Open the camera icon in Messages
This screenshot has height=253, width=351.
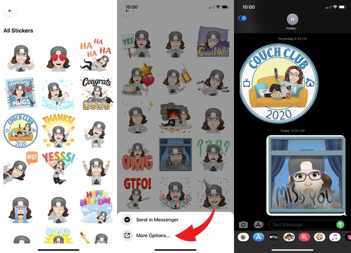(243, 225)
